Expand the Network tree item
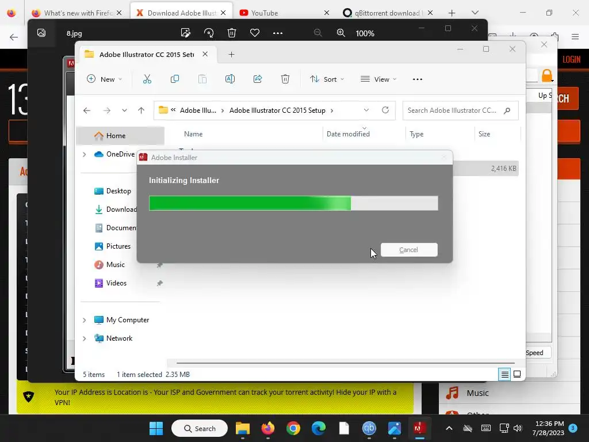This screenshot has height=442, width=589. tap(84, 338)
